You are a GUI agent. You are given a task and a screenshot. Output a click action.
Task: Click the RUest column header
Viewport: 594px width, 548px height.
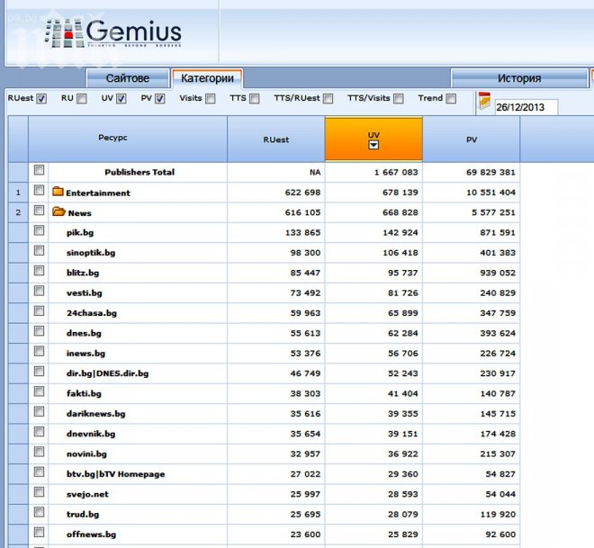pos(275,139)
